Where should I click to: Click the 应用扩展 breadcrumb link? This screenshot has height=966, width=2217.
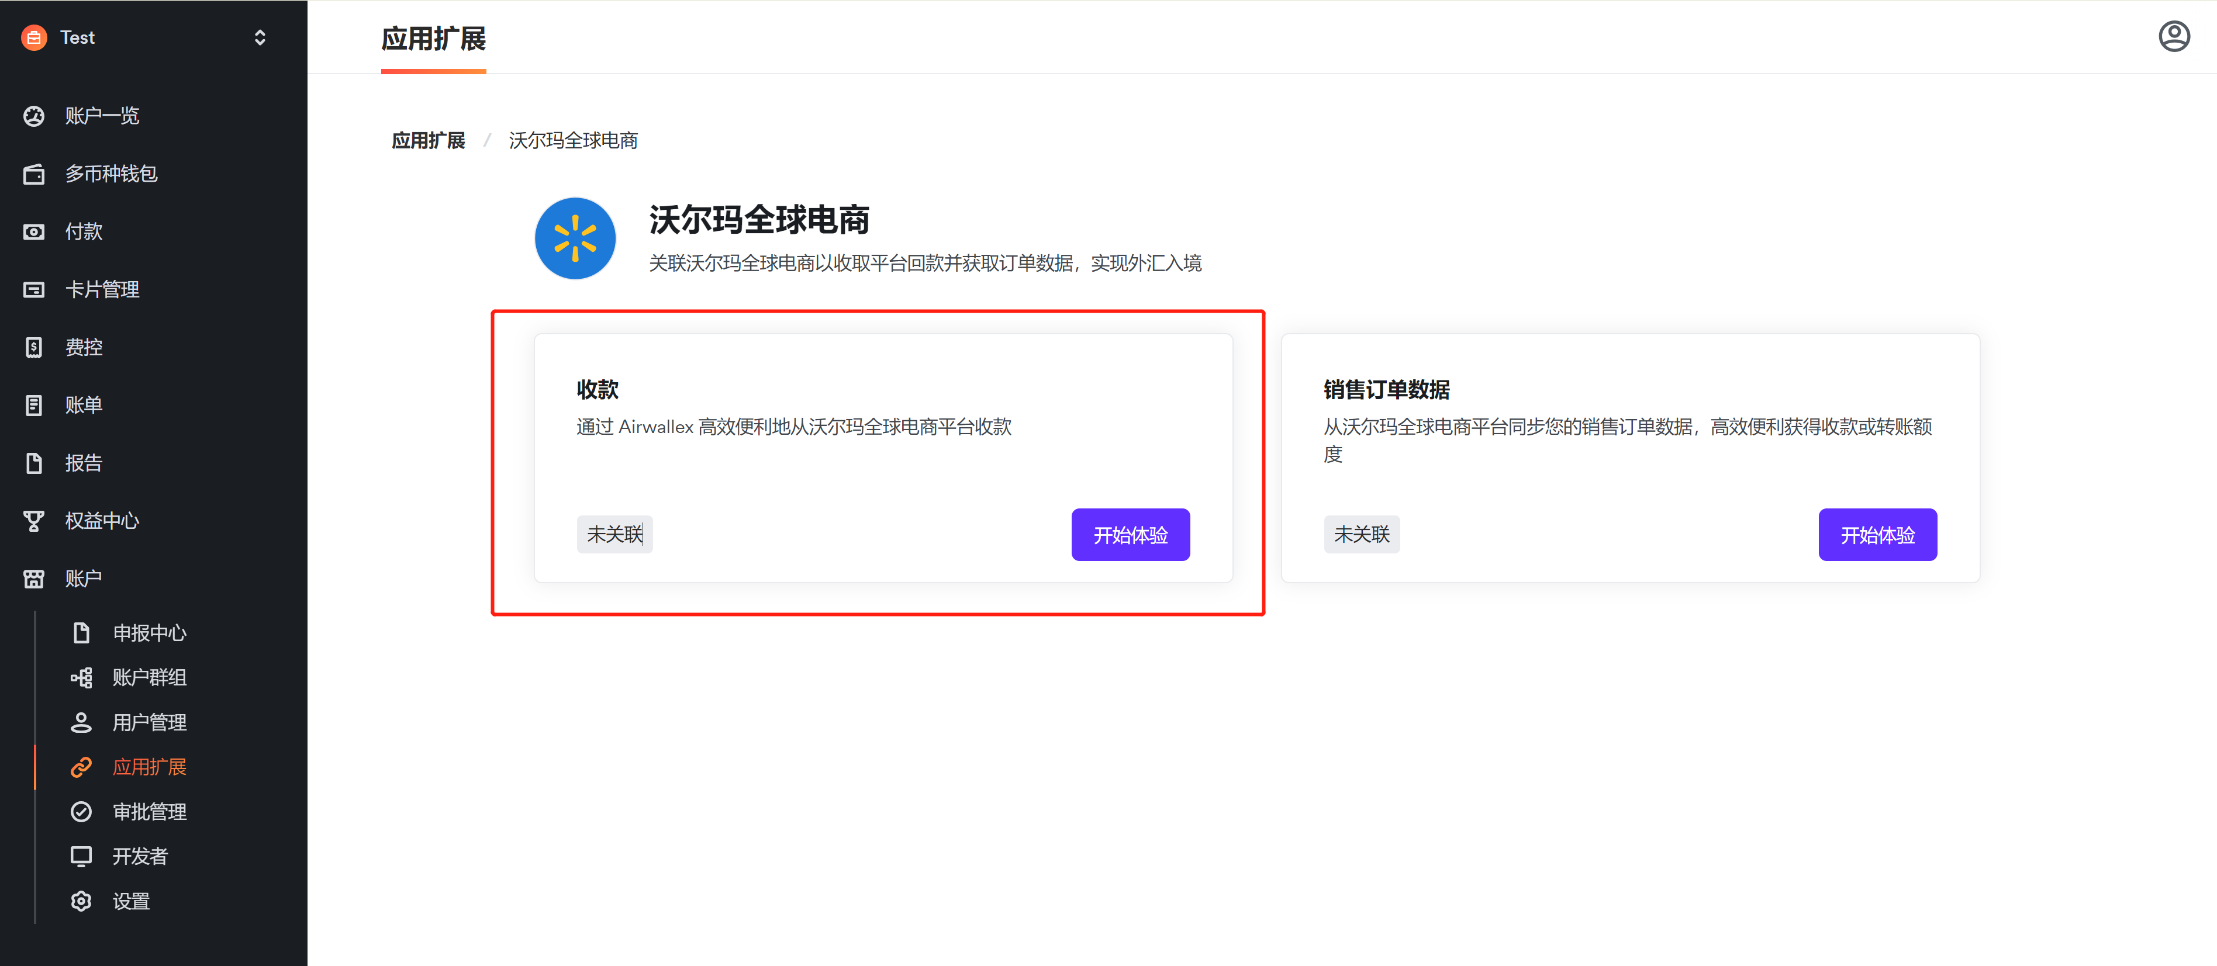[429, 141]
